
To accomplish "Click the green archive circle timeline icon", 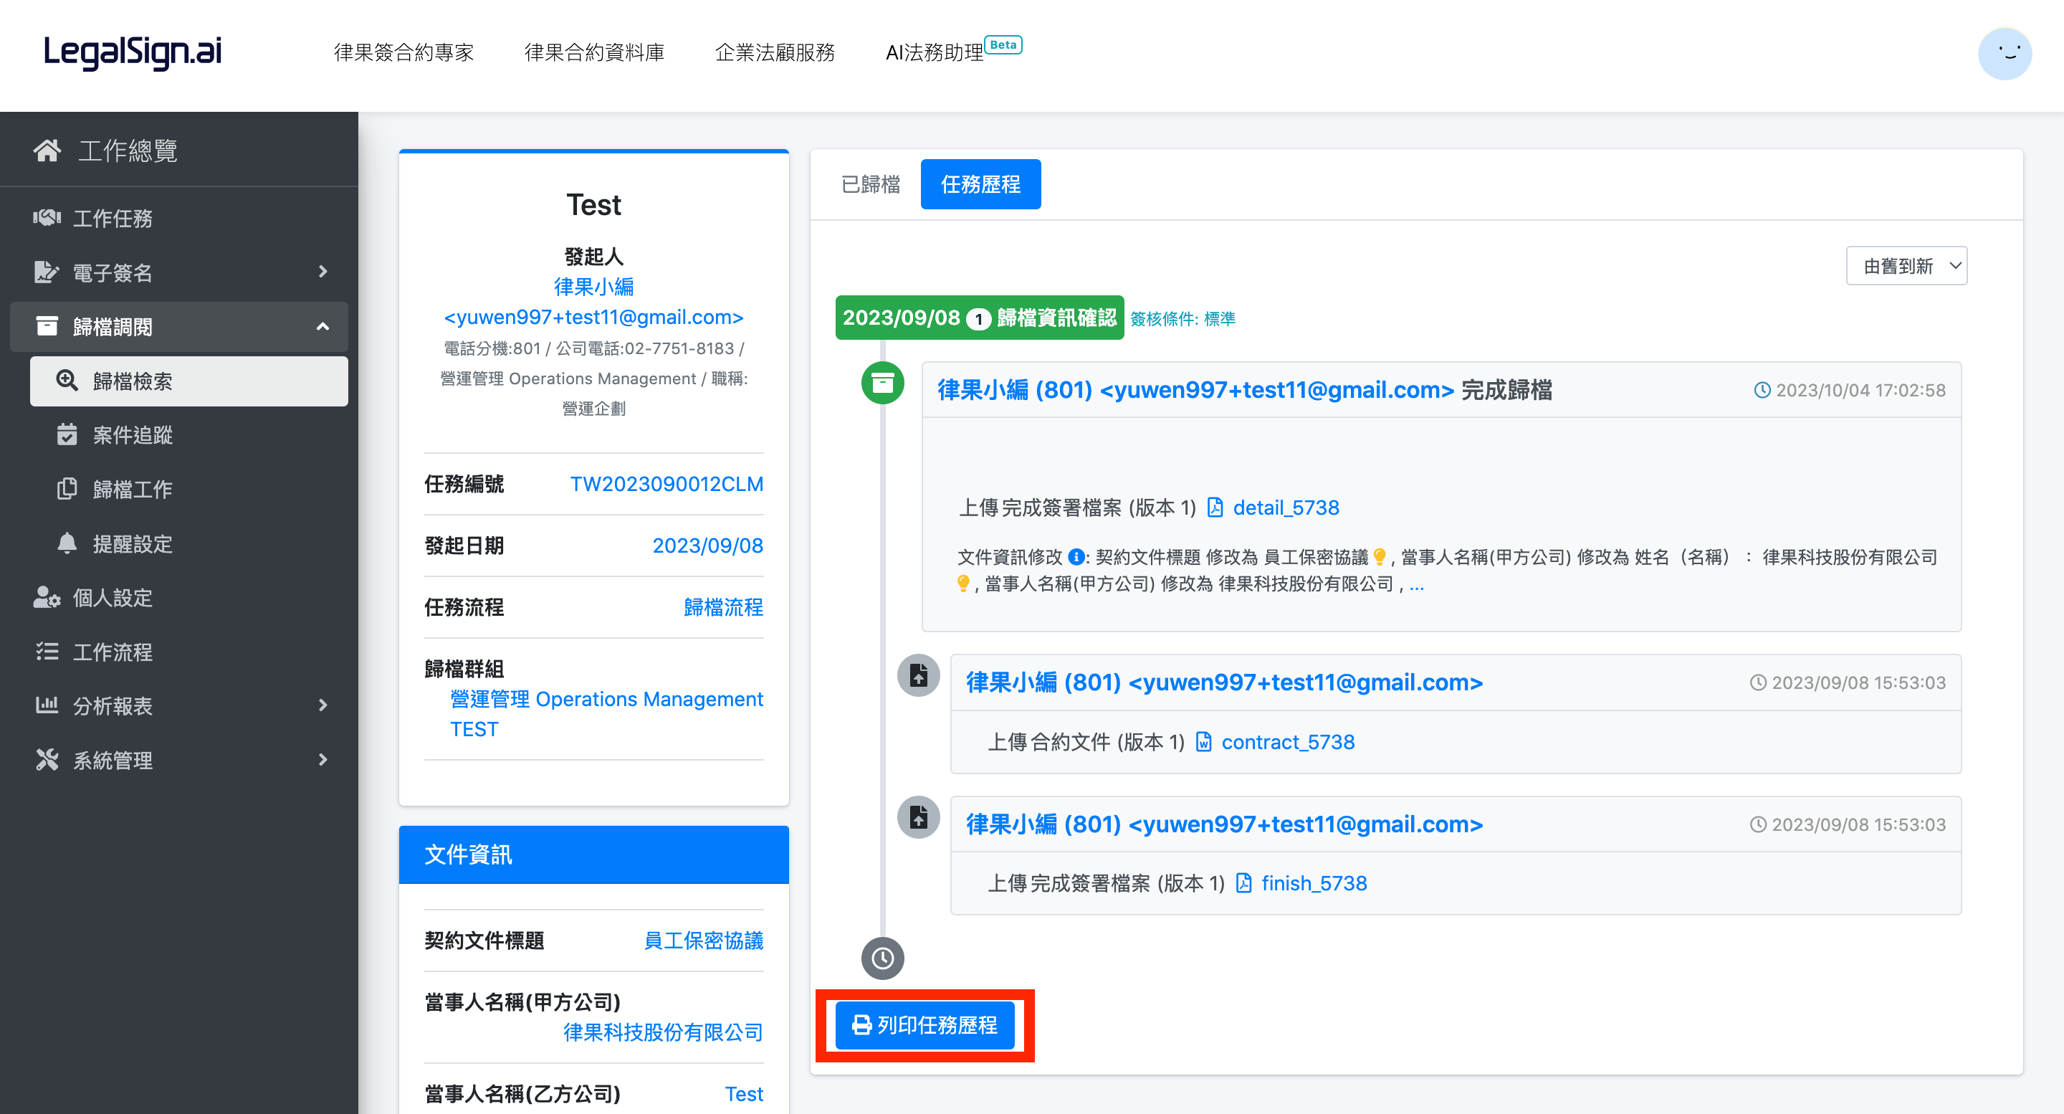I will pyautogui.click(x=882, y=383).
